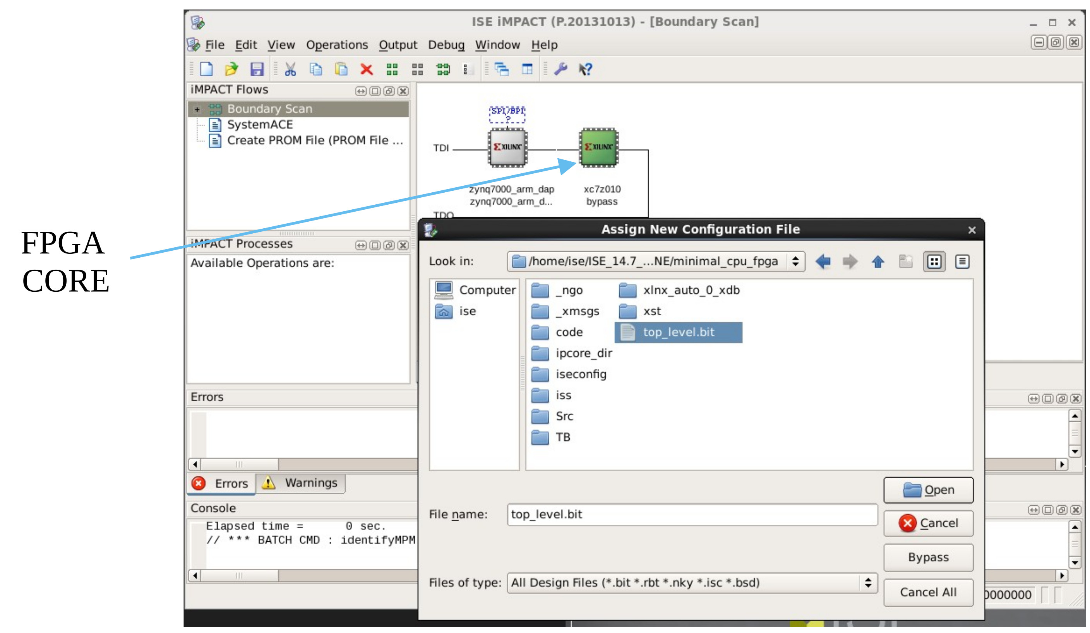Viewport: 1090px width, 633px height.
Task: Select the green xc7z010 chip device
Action: [599, 147]
